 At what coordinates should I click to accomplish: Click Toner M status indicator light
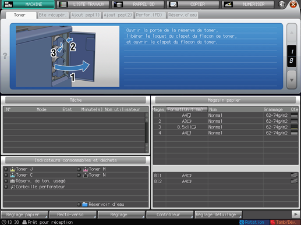click(x=79, y=169)
